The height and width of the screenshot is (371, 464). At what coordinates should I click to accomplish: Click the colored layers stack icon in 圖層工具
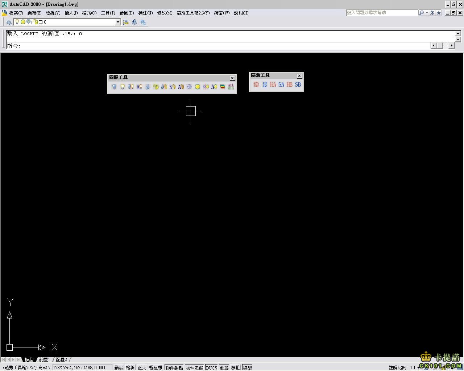223,87
